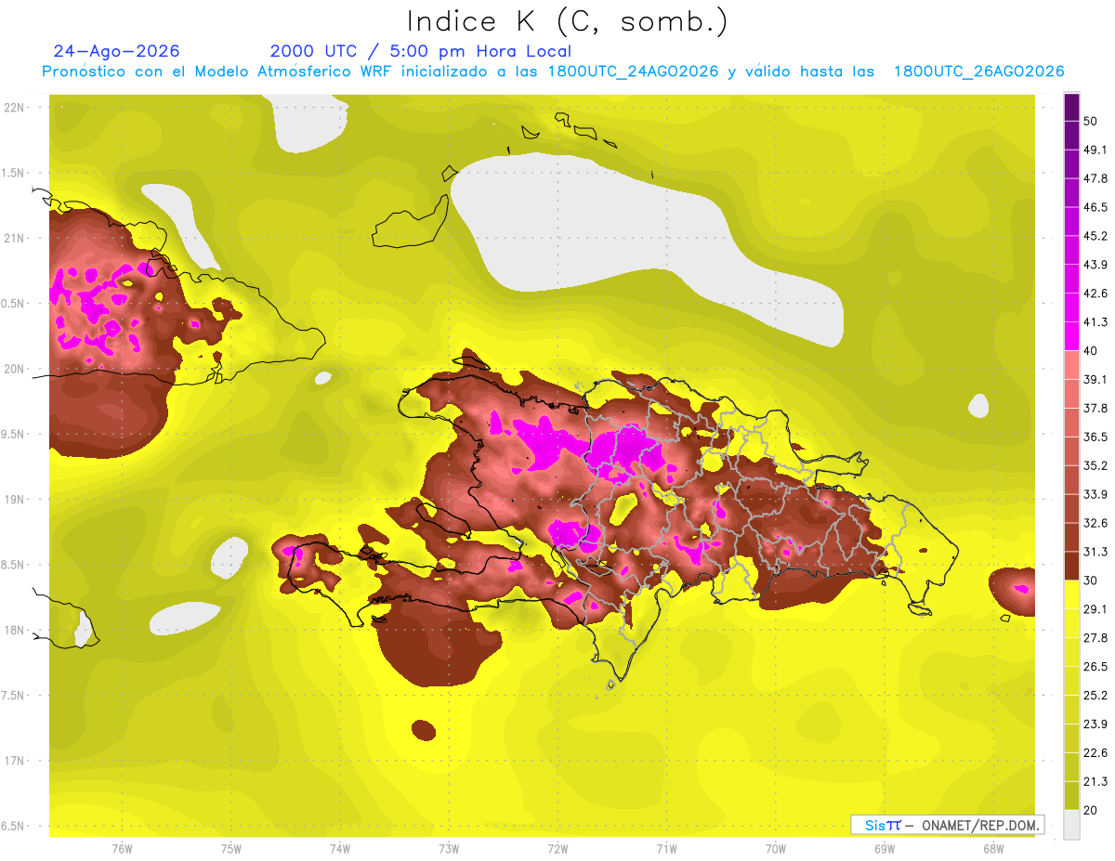Click the 73W longitude axis label
This screenshot has width=1115, height=861.
[x=449, y=848]
